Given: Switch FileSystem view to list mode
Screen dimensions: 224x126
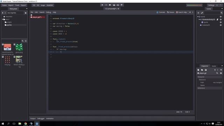Looking at the screenshot, I should point(26,41).
